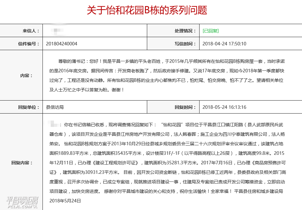Click the 内容 row label
This screenshot has height=210, width=302.
point(26,75)
